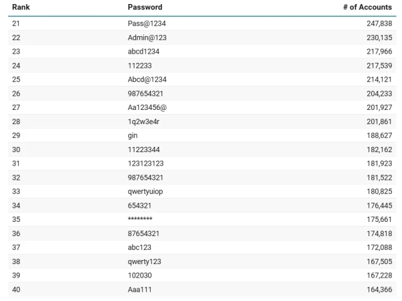The width and height of the screenshot is (402, 301).
Task: Click the Aaa111 password entry
Action: 139,290
